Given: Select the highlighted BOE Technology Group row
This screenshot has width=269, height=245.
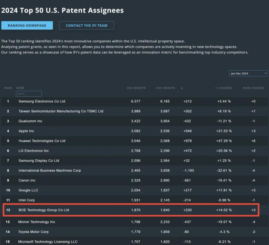Looking at the screenshot, I should click(x=124, y=210).
